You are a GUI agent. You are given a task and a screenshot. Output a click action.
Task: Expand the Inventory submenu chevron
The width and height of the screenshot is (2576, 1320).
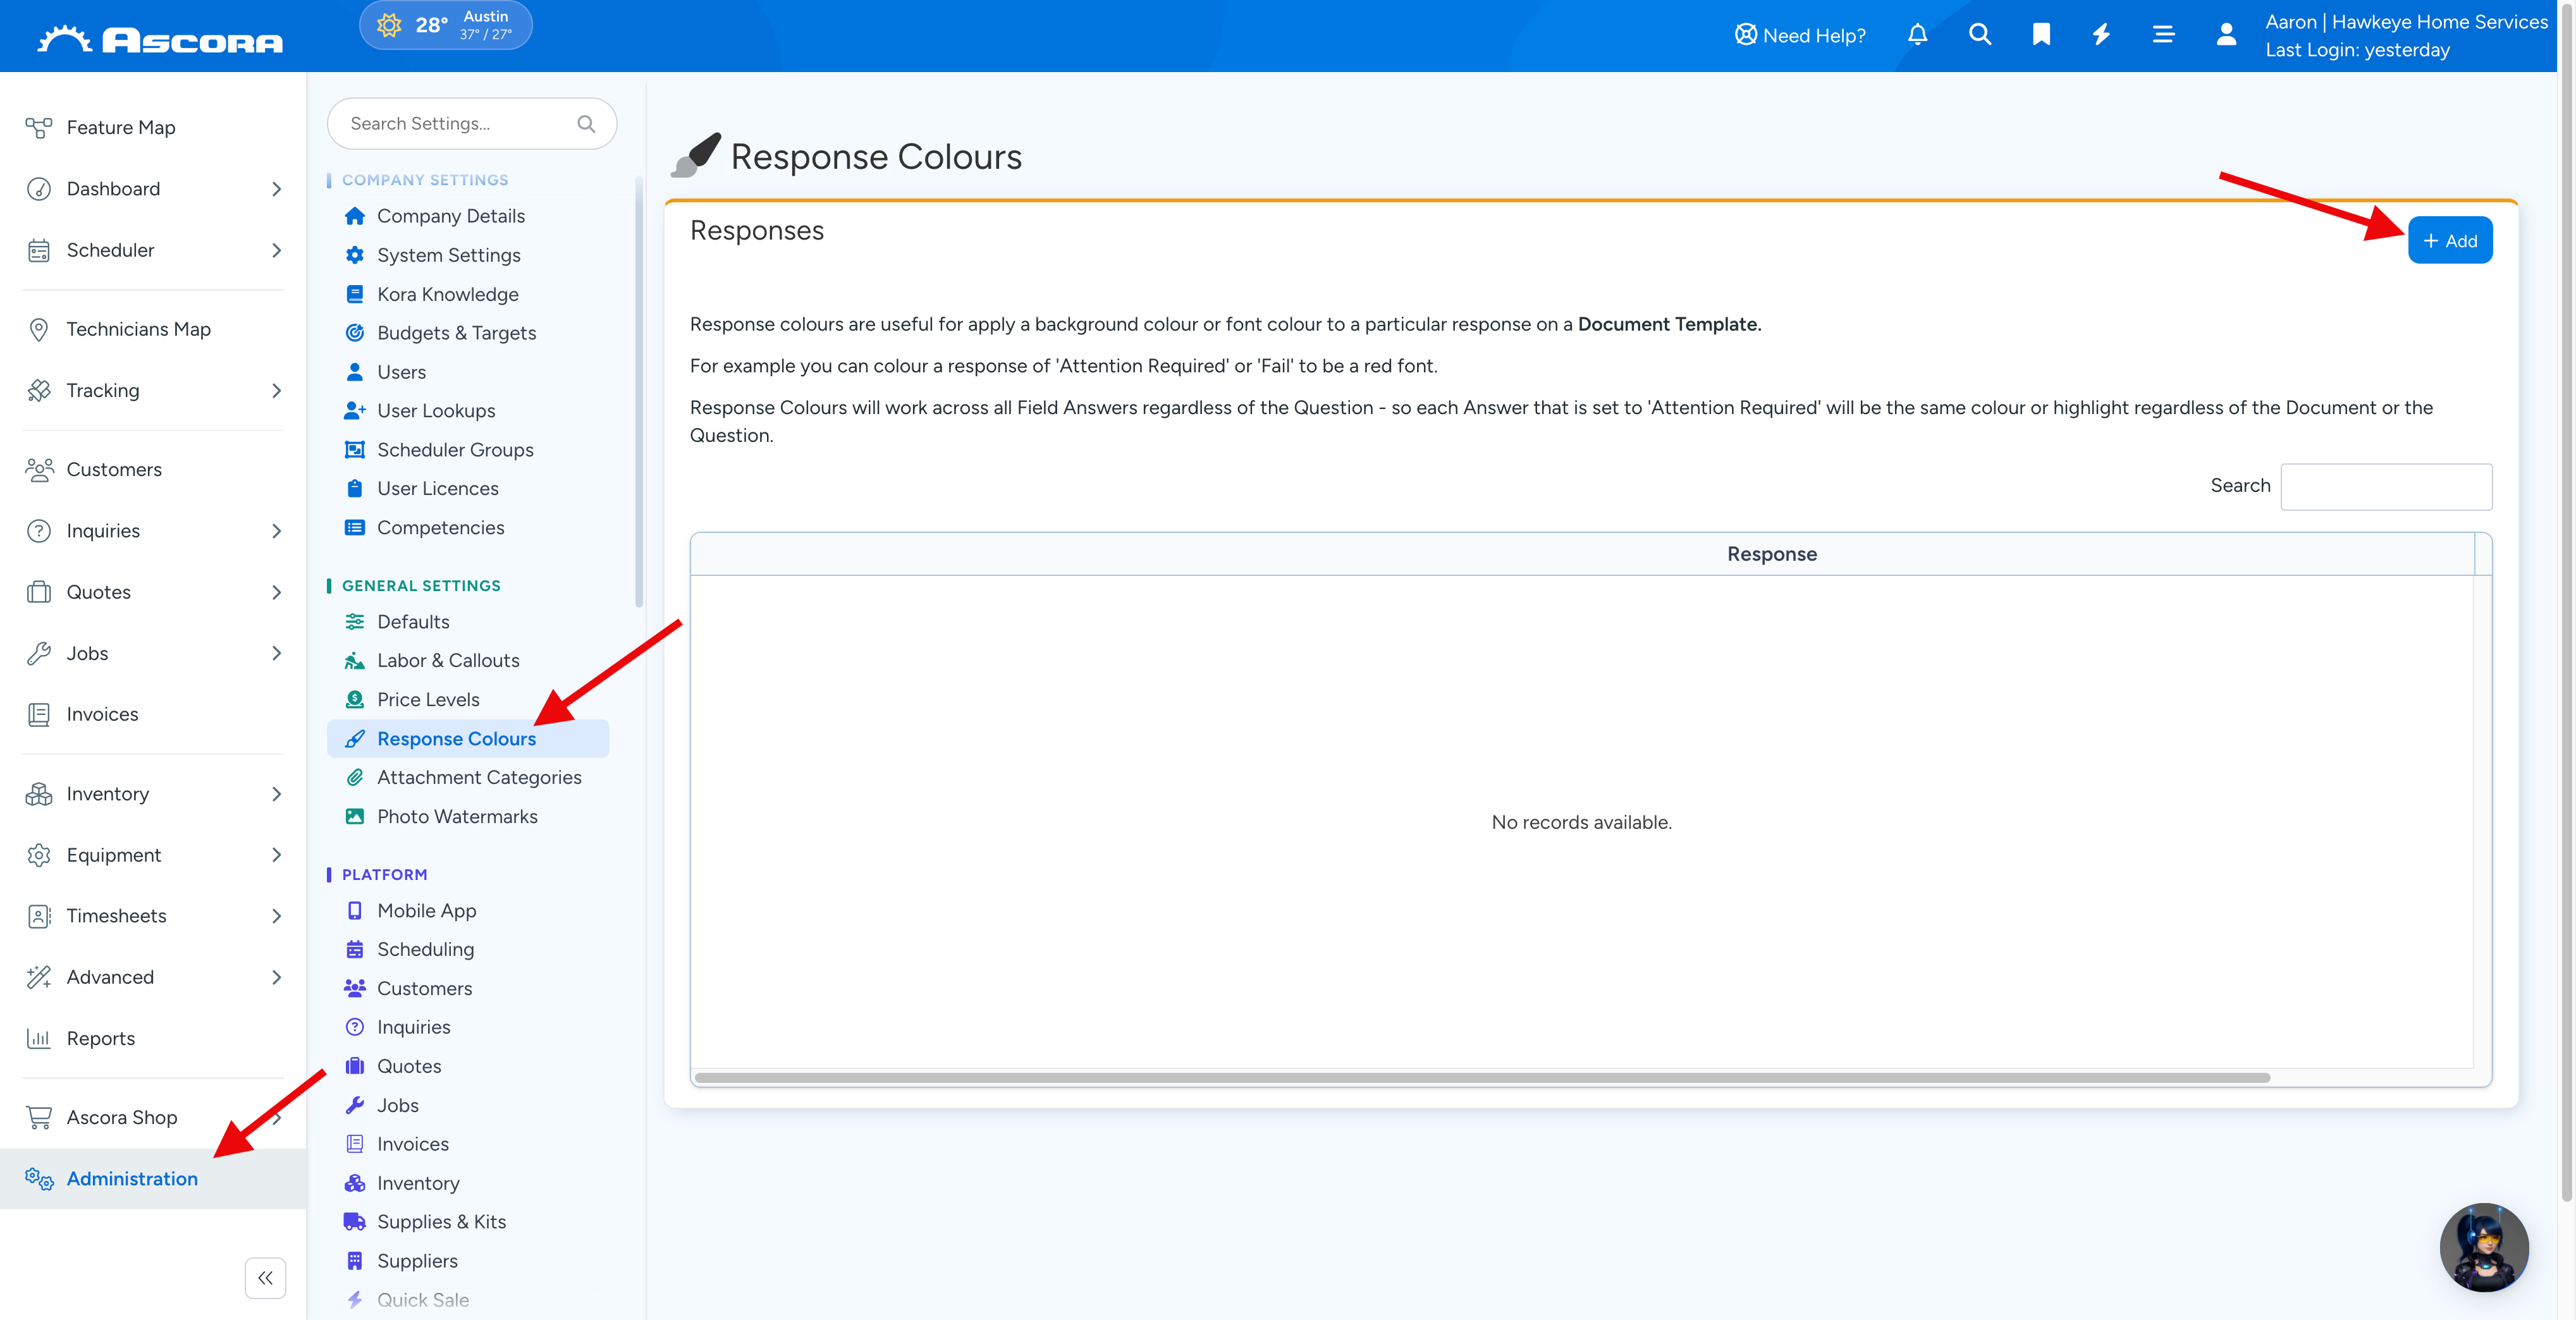coord(276,794)
